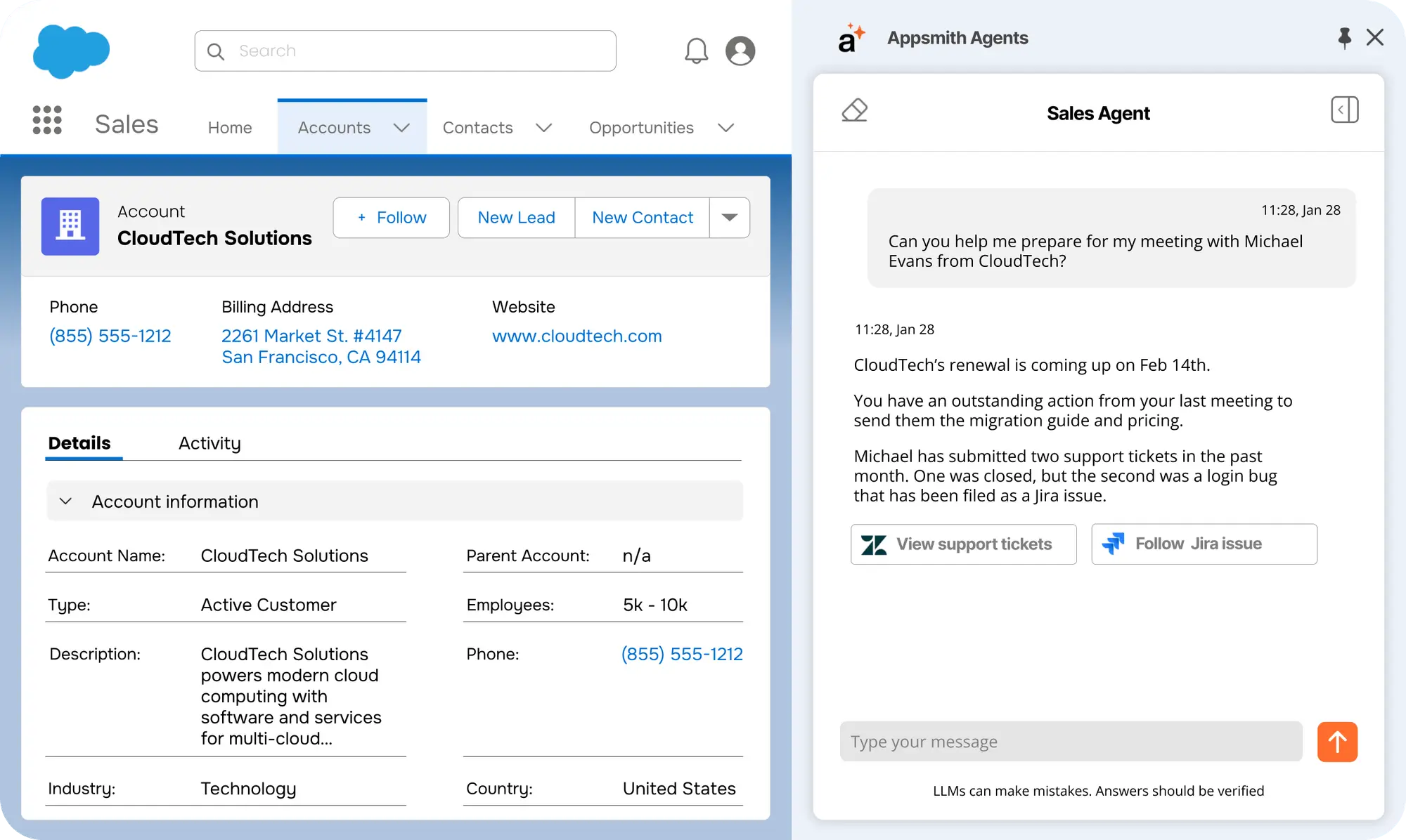Screen dimensions: 1406x840
Task: Open the Contacts dropdown chevron
Action: click(x=543, y=128)
